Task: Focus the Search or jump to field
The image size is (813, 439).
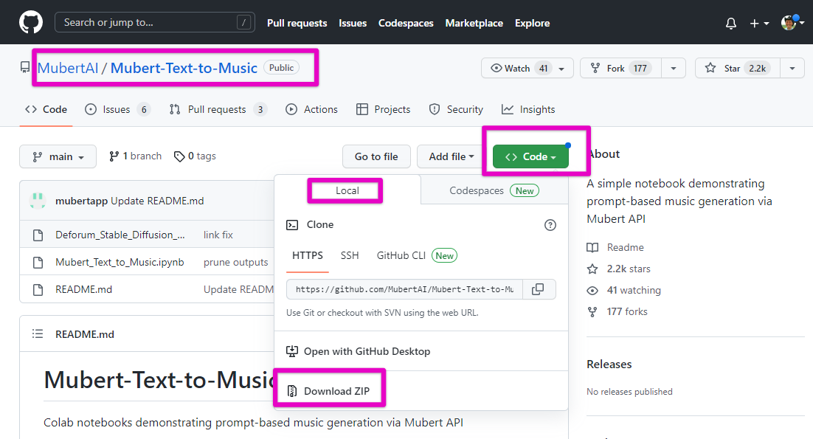Action: click(x=148, y=23)
